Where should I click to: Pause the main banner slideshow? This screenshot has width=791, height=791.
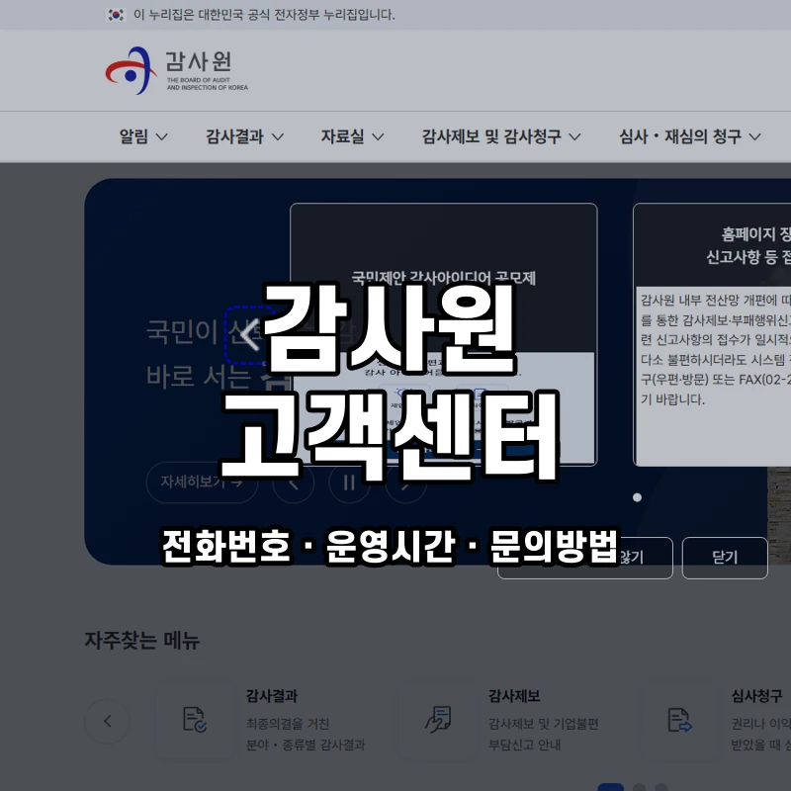(349, 483)
